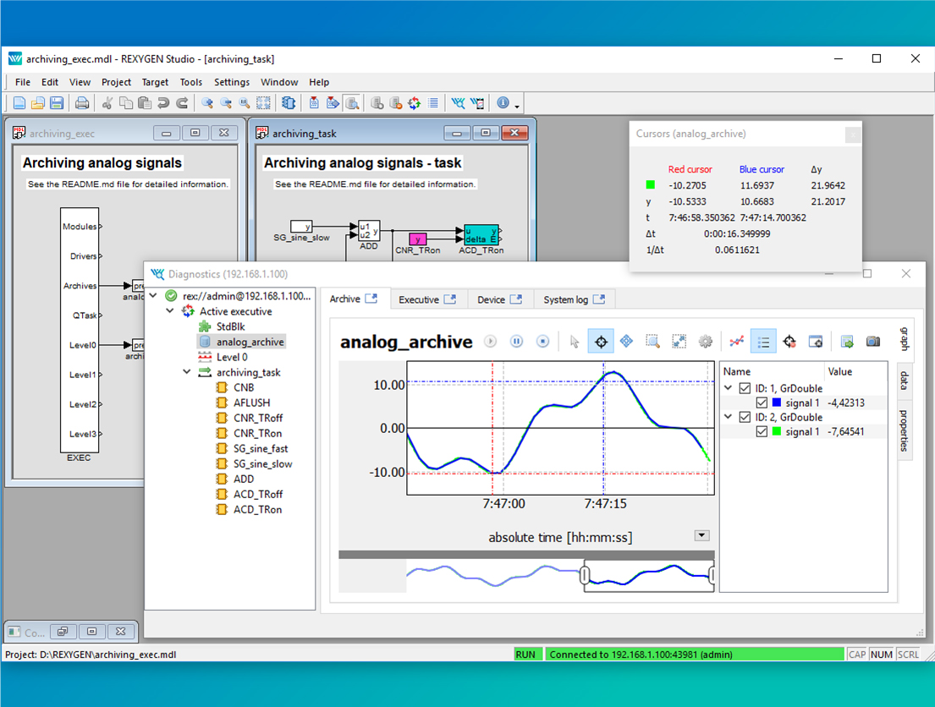Image resolution: width=935 pixels, height=707 pixels.
Task: Cut selection using the scissors icon
Action: [x=107, y=103]
